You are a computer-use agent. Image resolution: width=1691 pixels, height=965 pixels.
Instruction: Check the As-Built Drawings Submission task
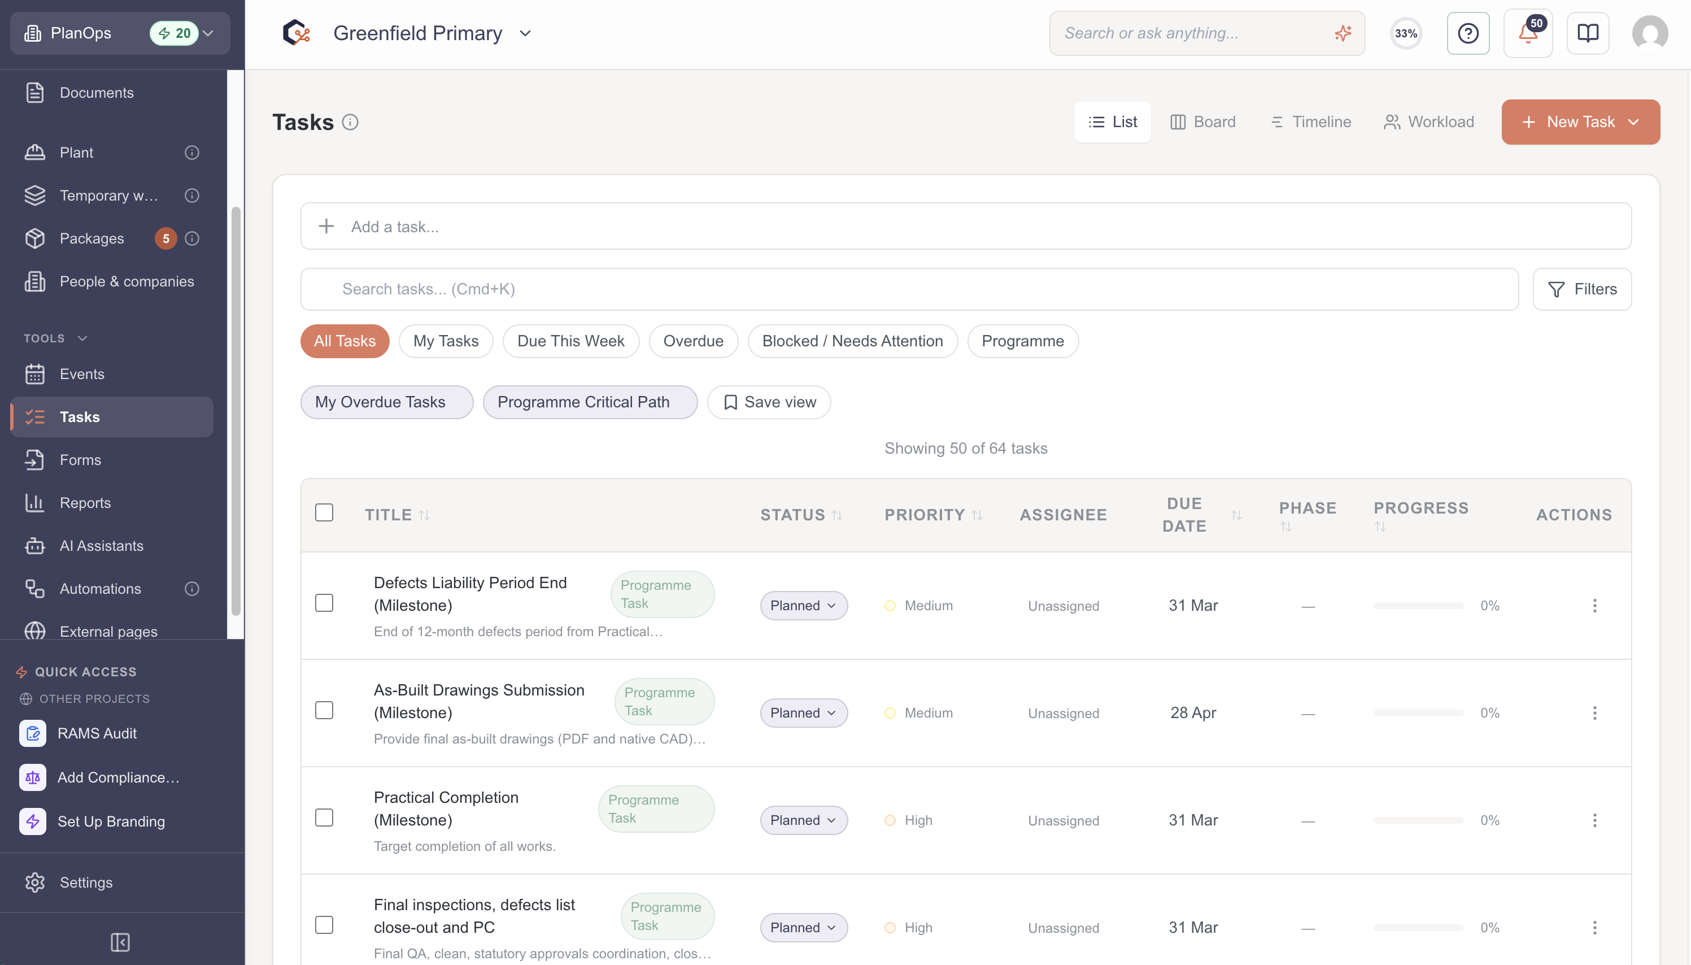(324, 711)
